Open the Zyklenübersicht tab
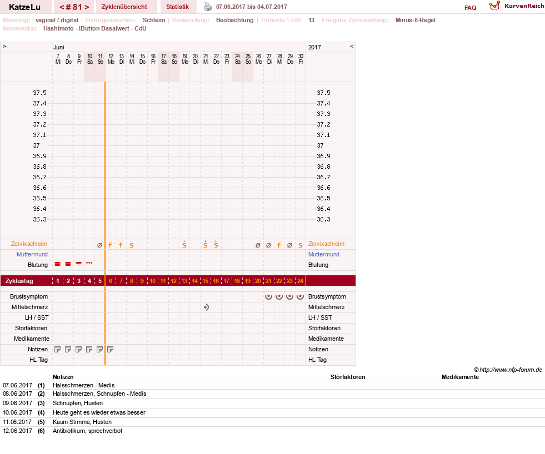The height and width of the screenshot is (454, 545). point(124,7)
